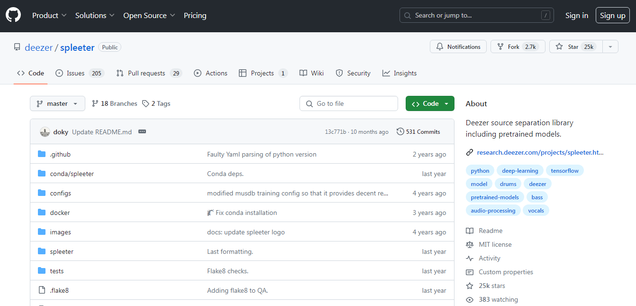
Task: Click the slash shortcut key icon
Action: coord(546,16)
